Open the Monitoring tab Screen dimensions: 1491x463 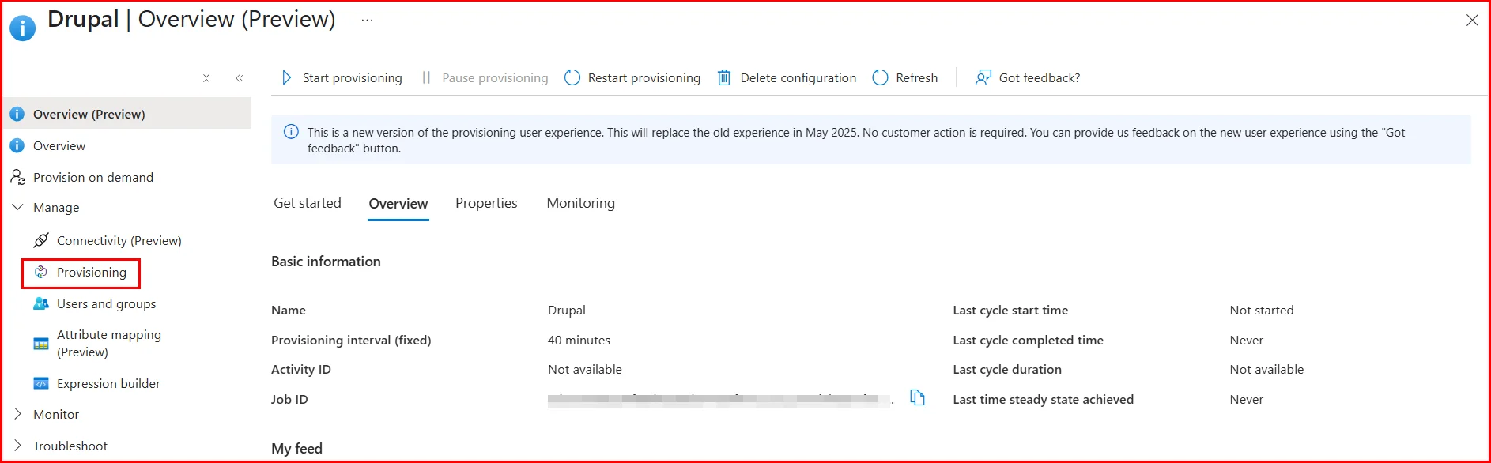point(581,203)
